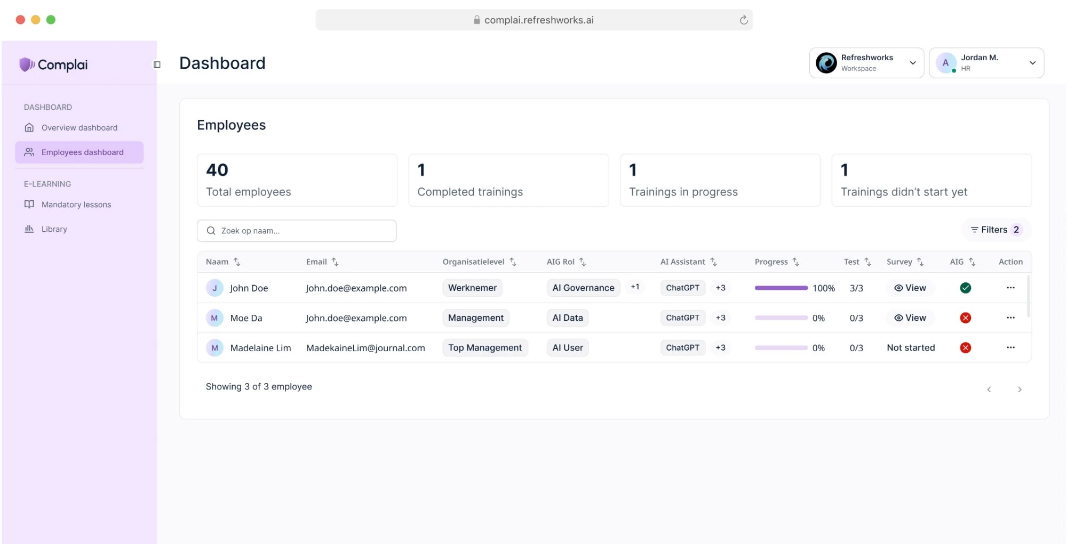Reload the page in the address bar
1067x544 pixels.
pos(743,20)
